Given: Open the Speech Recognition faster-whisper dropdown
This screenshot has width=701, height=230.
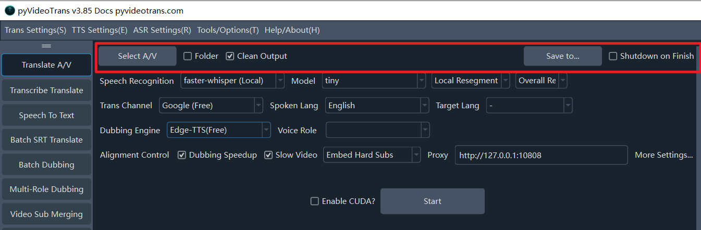Looking at the screenshot, I should [x=232, y=81].
